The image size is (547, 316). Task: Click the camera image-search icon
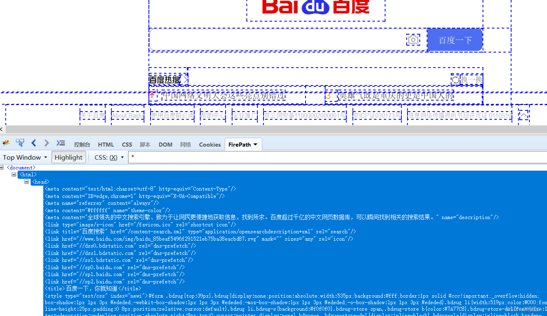click(413, 40)
